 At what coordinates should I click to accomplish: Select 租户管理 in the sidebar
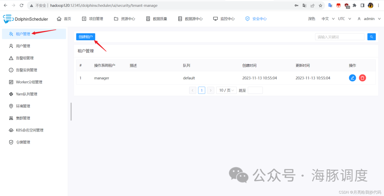34,34
